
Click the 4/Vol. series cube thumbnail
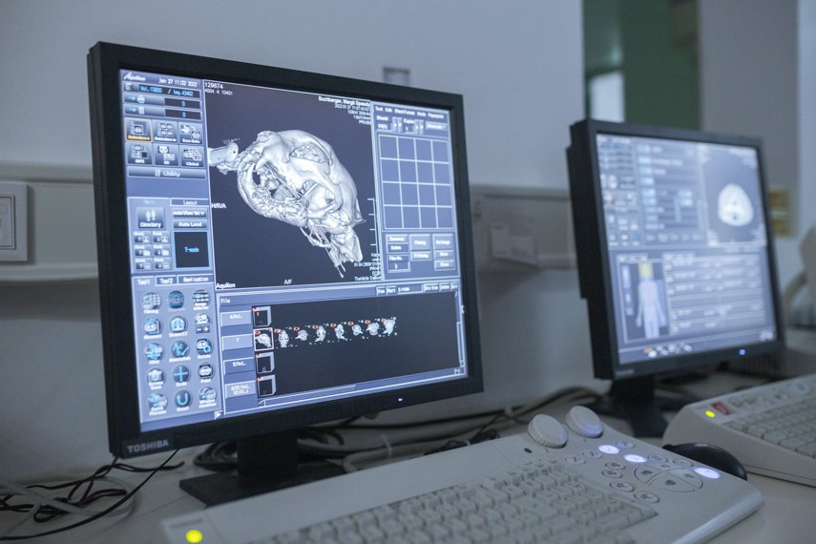[x=262, y=317]
